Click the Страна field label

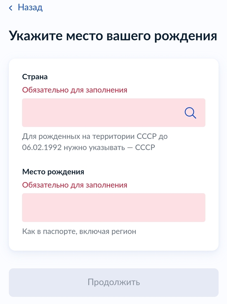click(x=35, y=77)
